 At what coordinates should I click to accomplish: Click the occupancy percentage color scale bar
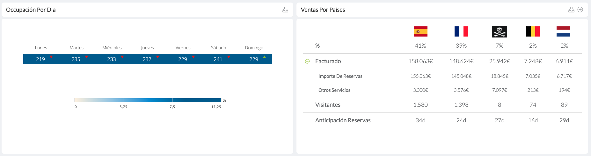tap(148, 100)
